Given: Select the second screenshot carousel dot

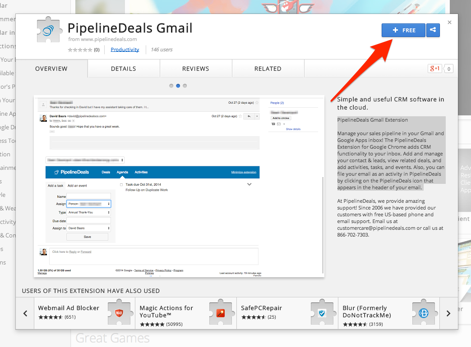Looking at the screenshot, I should coord(178,86).
